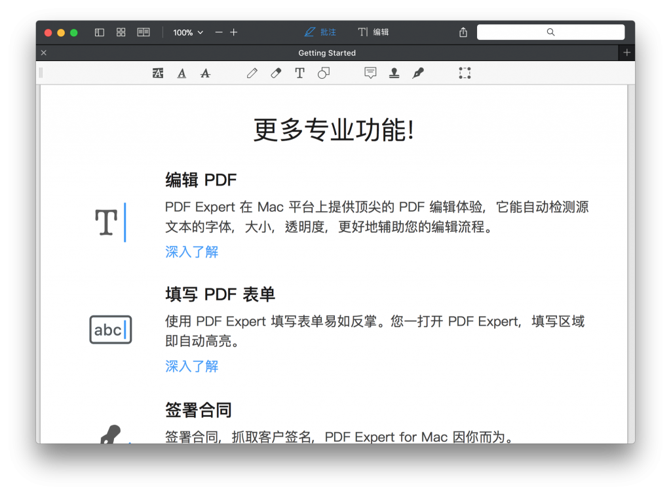
Task: Click the text cursor T illustration
Action: click(110, 222)
